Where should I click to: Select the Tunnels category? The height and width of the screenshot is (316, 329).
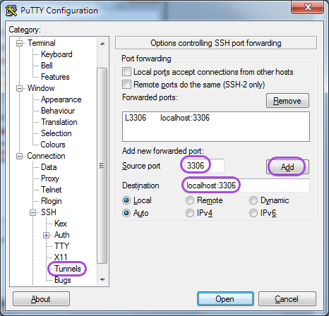(x=68, y=269)
